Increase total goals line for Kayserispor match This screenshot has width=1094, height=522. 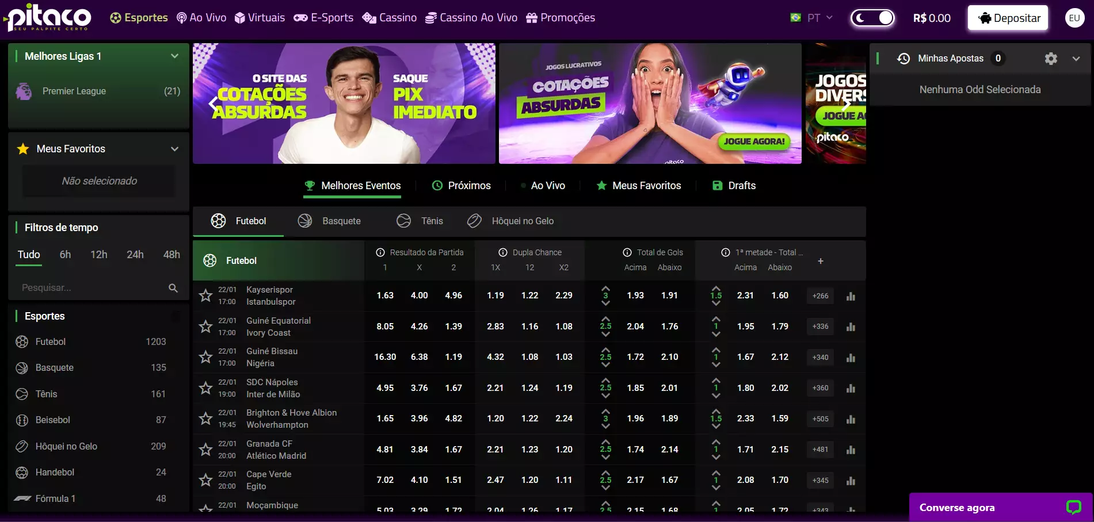click(605, 289)
